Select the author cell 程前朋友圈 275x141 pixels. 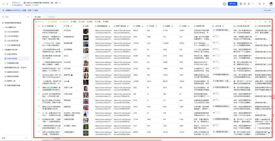tap(72, 44)
